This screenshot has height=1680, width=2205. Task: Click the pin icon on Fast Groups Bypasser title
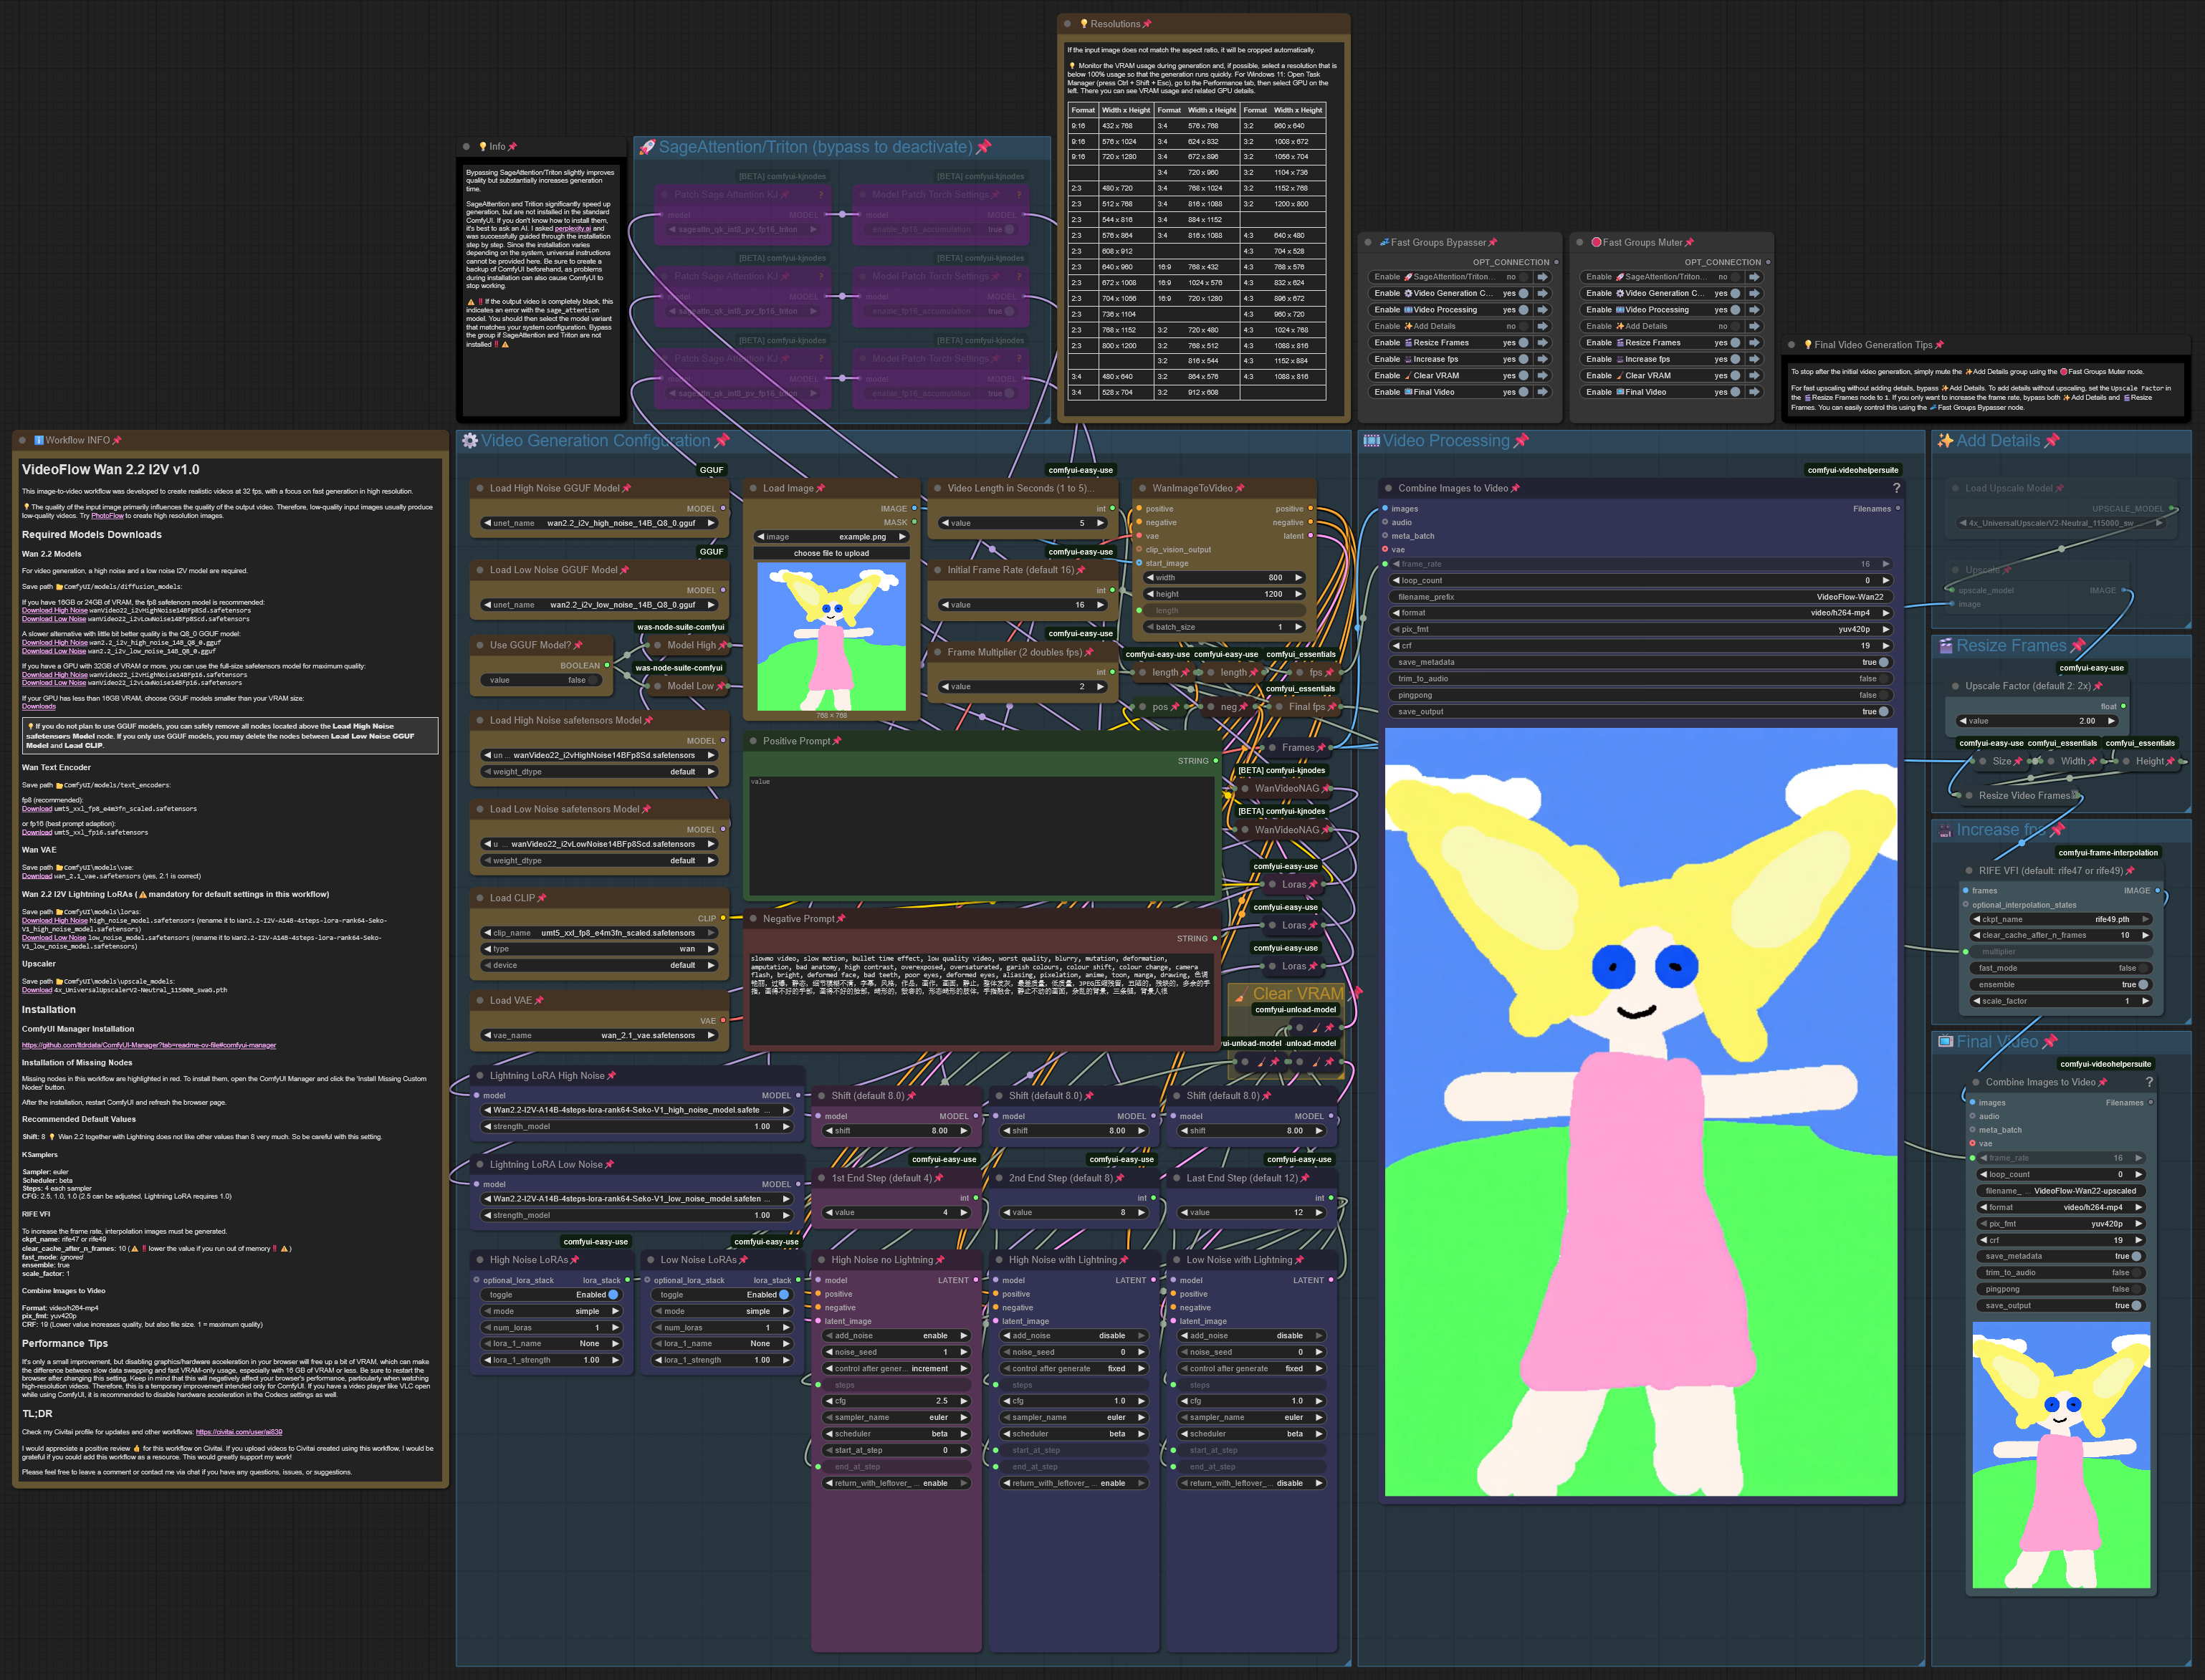coord(1493,243)
